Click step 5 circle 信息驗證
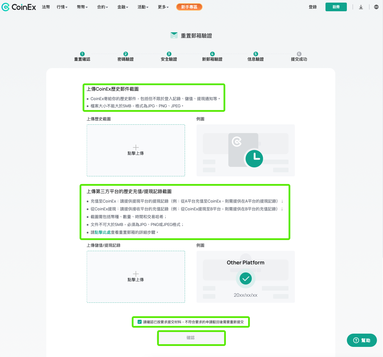This screenshot has width=383, height=357. tap(256, 54)
